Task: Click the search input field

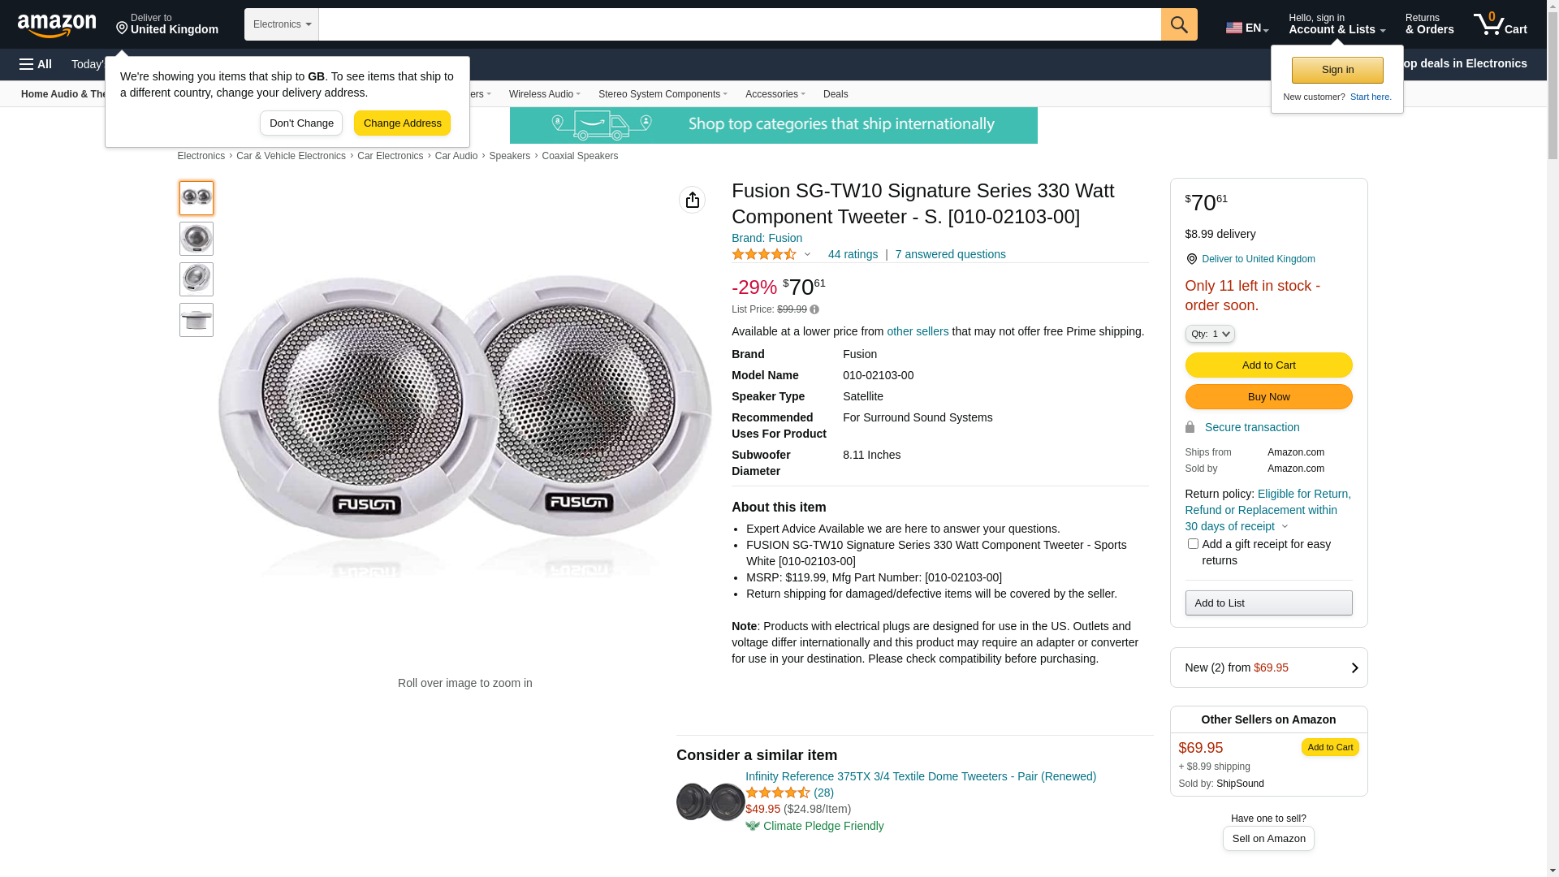Action: coord(739,24)
